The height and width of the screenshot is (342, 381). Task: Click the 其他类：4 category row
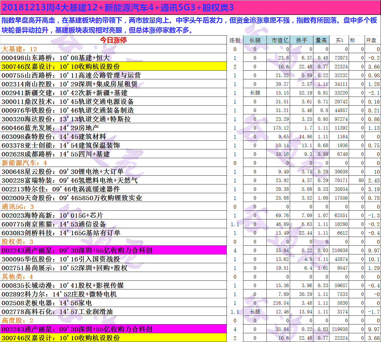(x=113, y=276)
